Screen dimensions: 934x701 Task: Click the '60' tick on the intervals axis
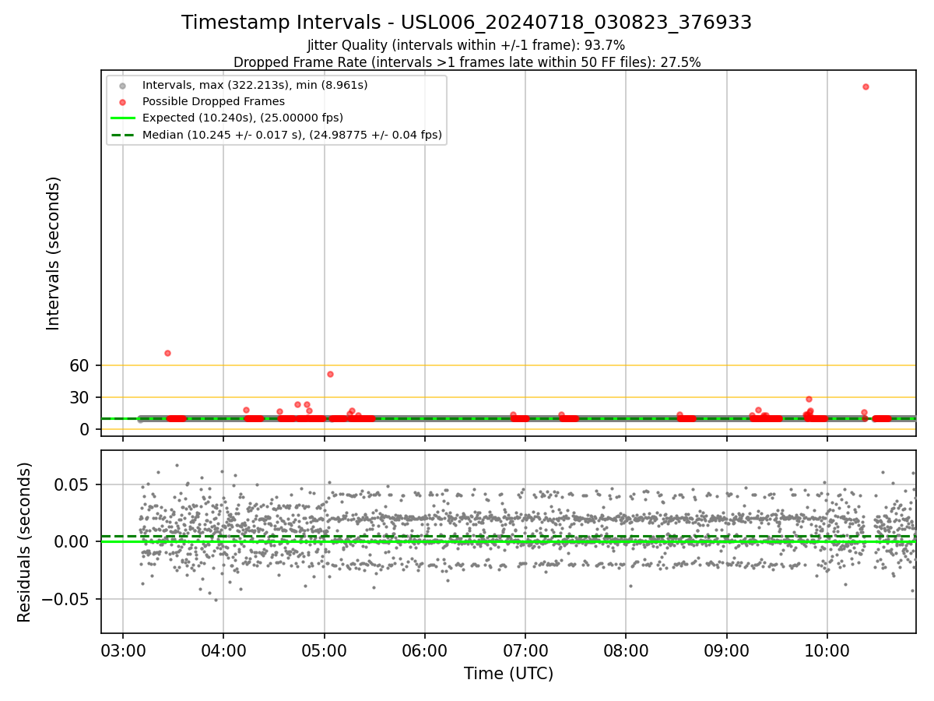[x=81, y=365]
